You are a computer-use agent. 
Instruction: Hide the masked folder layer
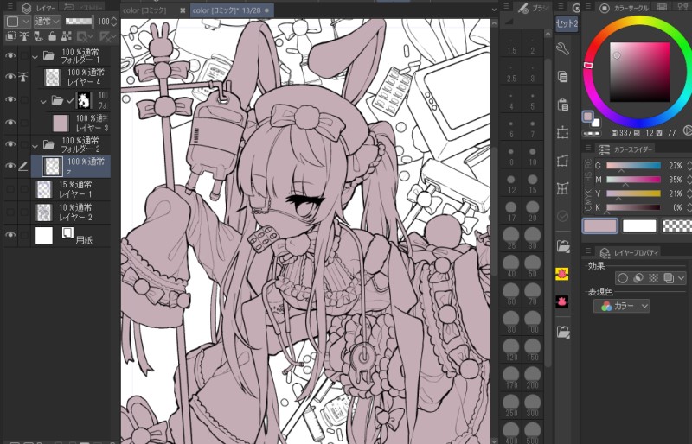click(x=10, y=99)
